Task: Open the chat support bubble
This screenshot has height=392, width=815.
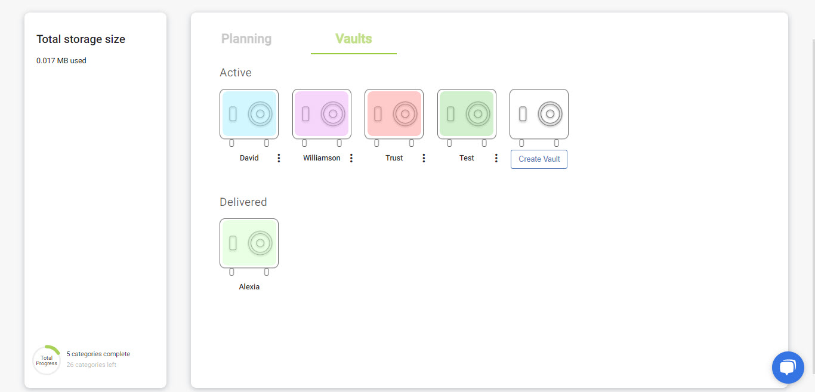Action: pyautogui.click(x=788, y=367)
